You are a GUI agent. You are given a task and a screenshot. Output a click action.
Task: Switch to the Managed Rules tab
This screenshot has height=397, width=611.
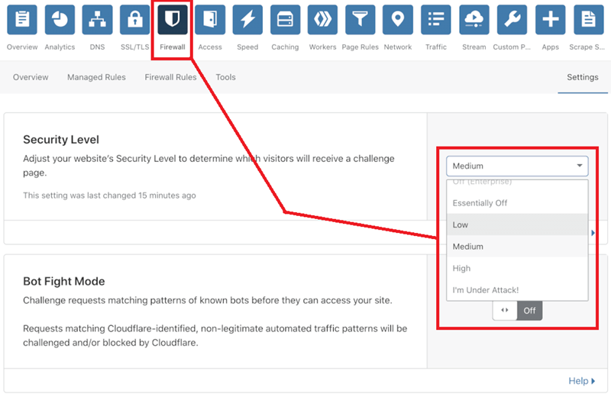96,77
